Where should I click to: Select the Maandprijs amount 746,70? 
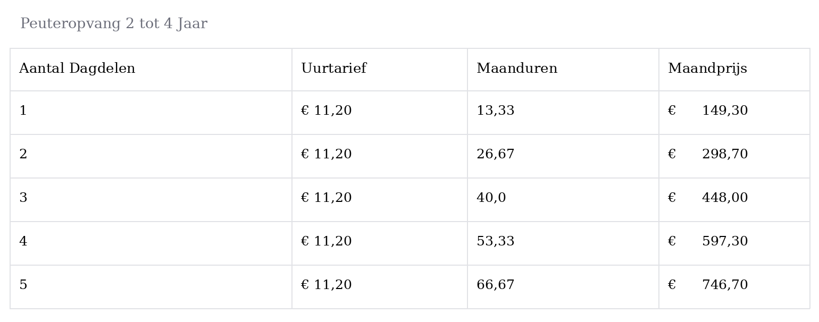pyautogui.click(x=725, y=285)
